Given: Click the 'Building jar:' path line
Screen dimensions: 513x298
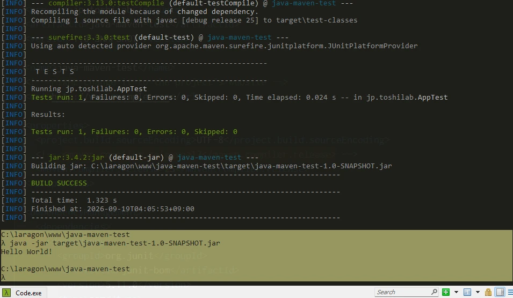Looking at the screenshot, I should click(x=211, y=166).
